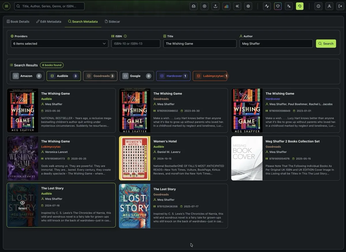Click ISBN text '9781005054076'
The height and width of the screenshot is (252, 346).
[280, 159]
